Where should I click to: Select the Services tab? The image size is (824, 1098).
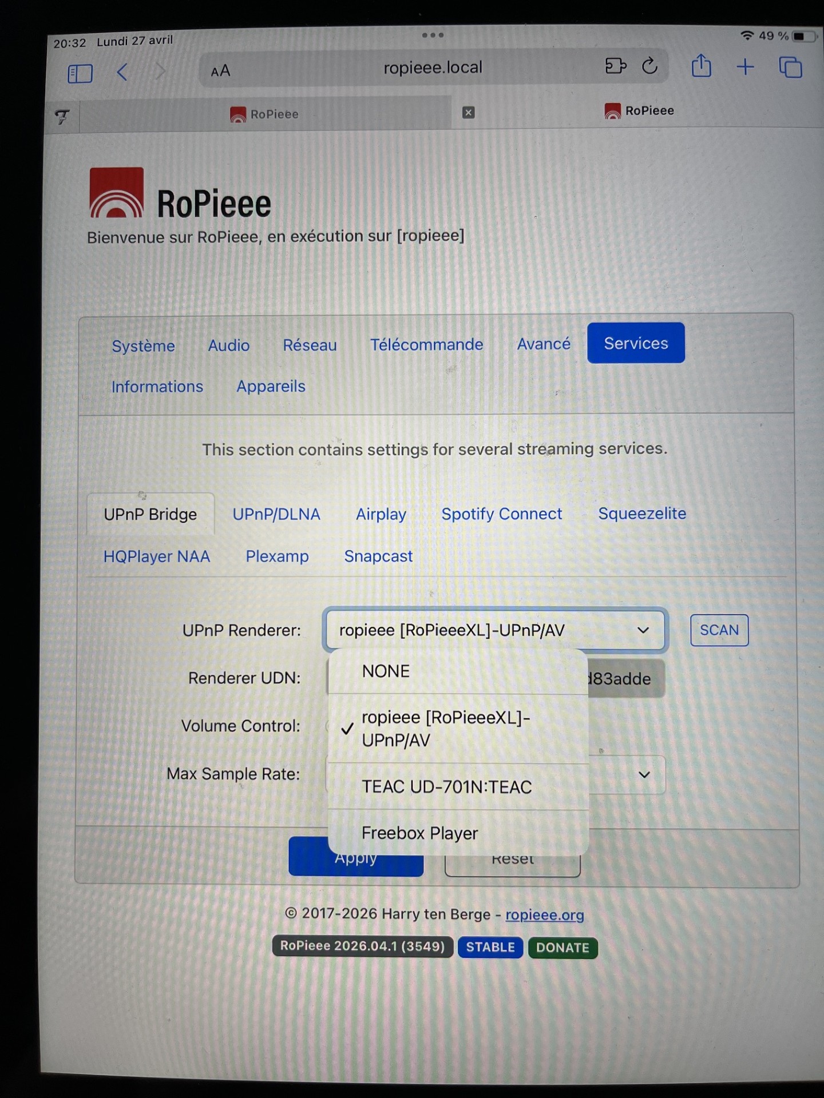tap(636, 343)
